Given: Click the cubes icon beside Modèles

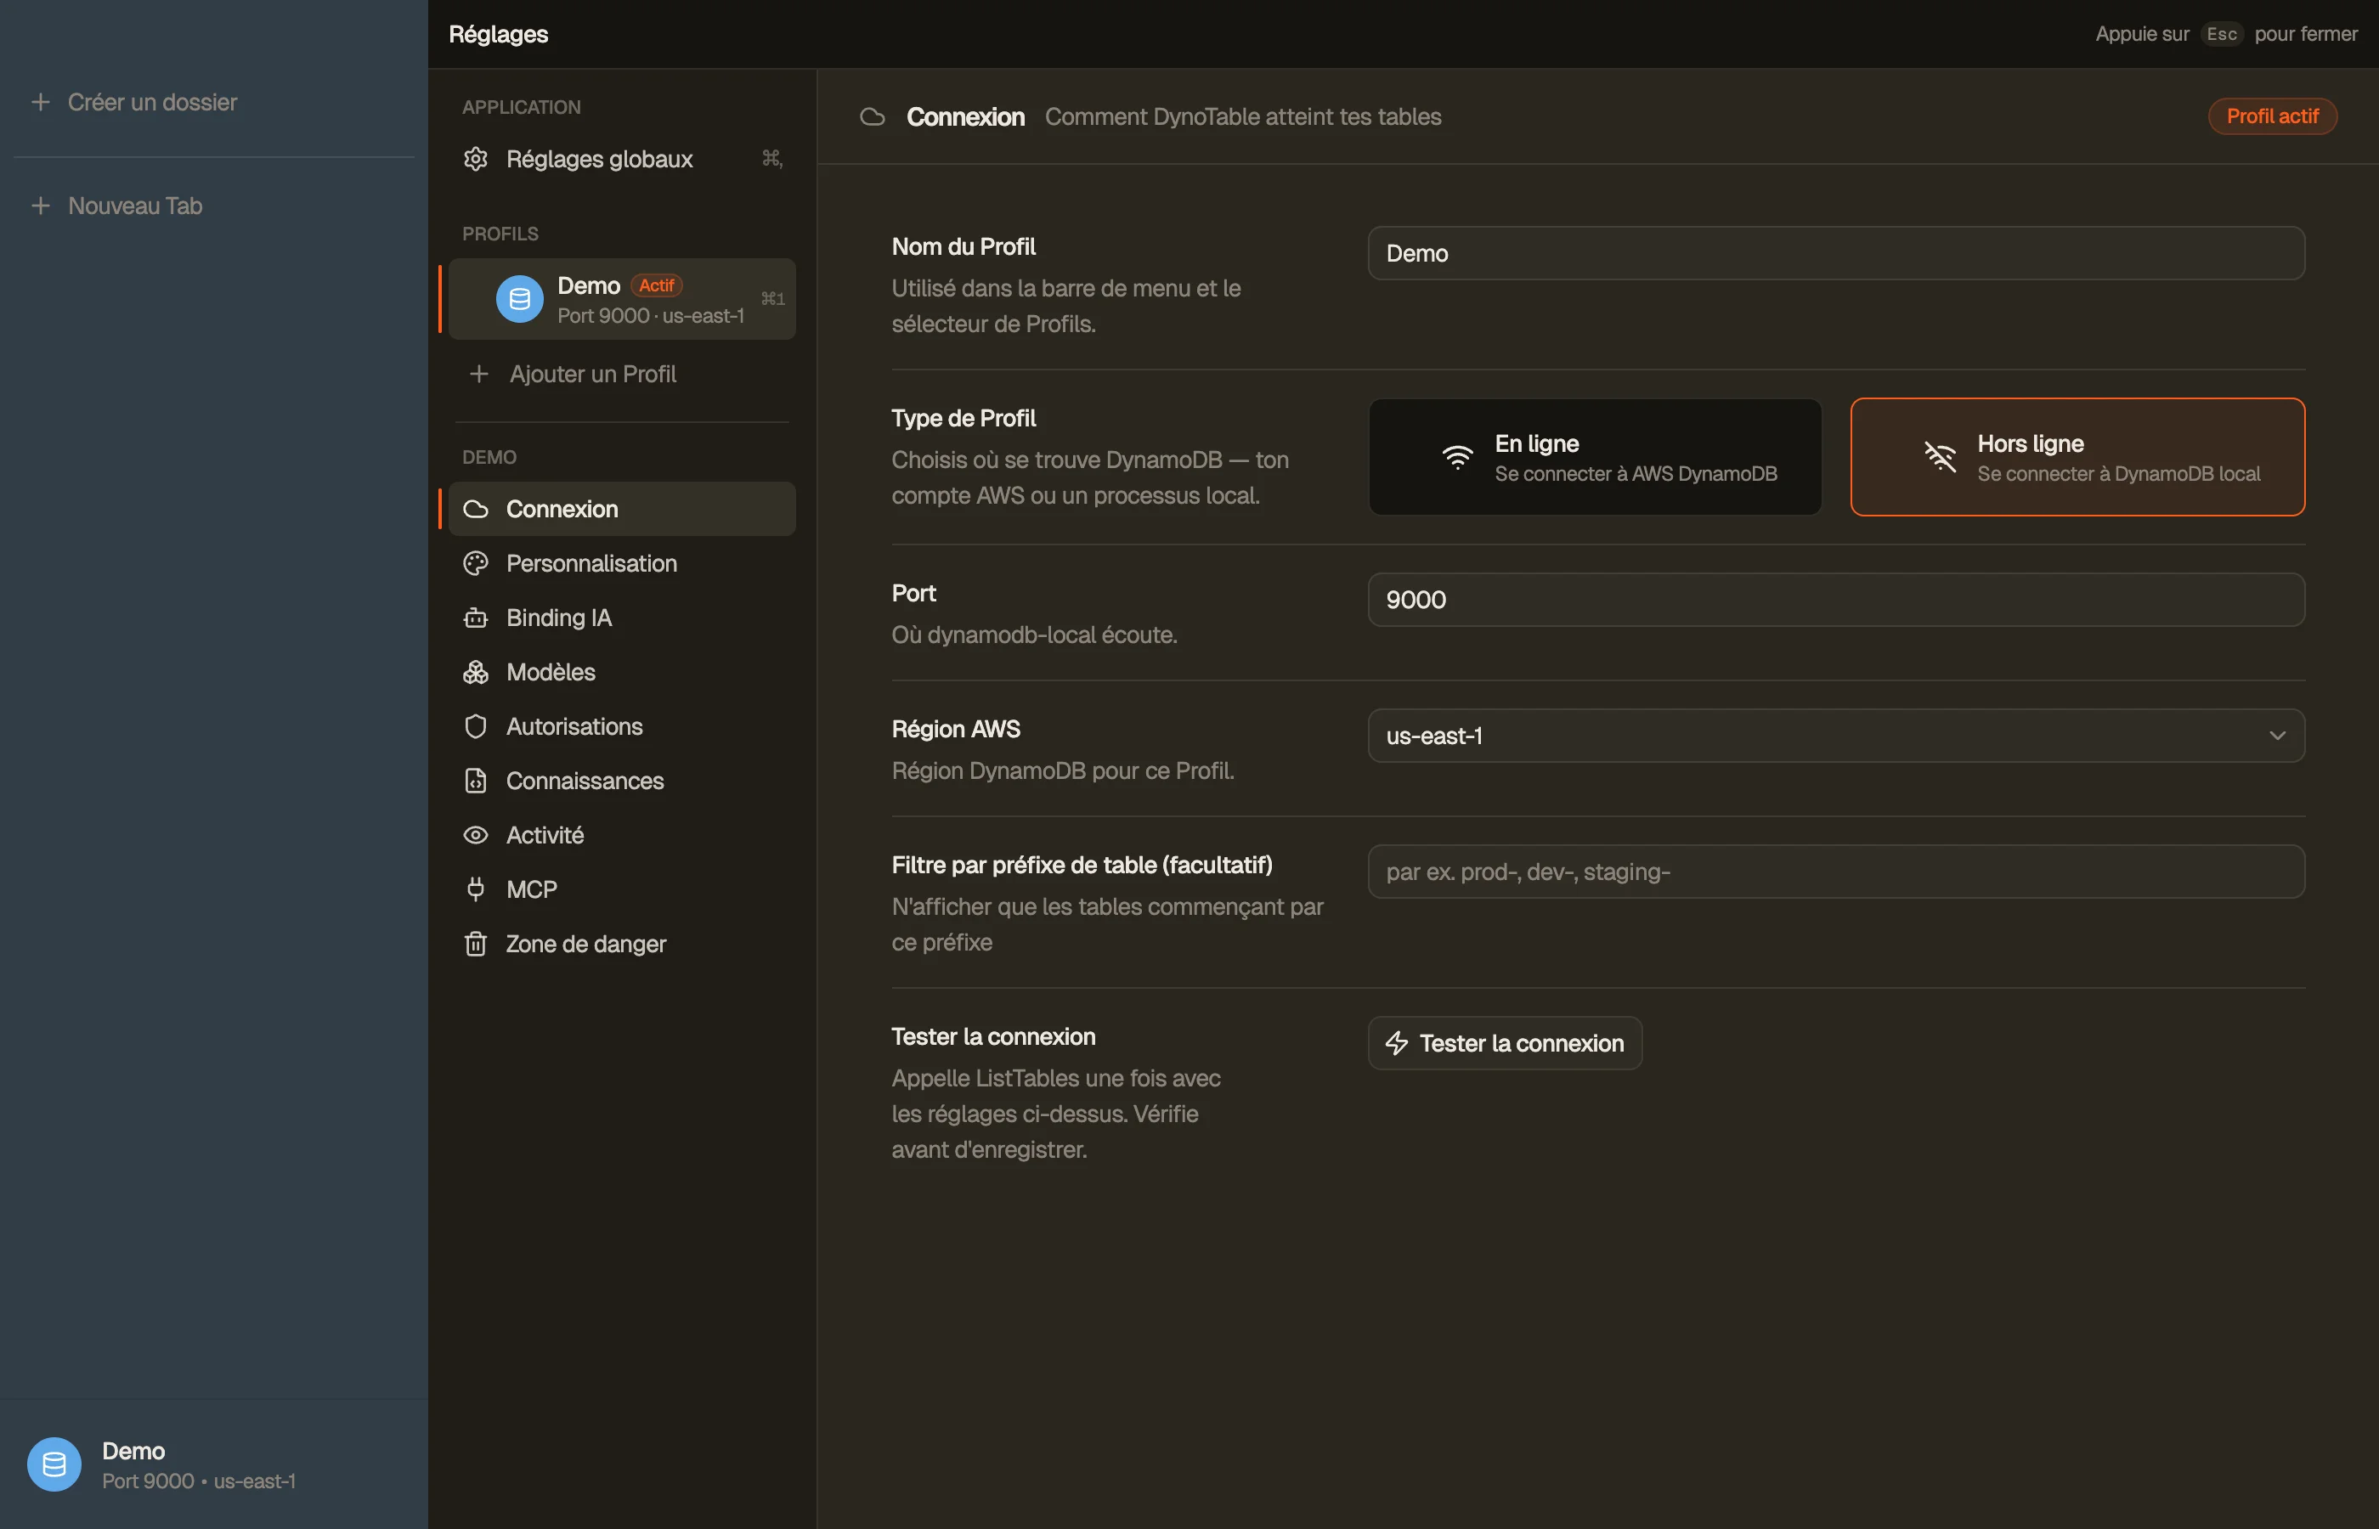Looking at the screenshot, I should [x=476, y=672].
